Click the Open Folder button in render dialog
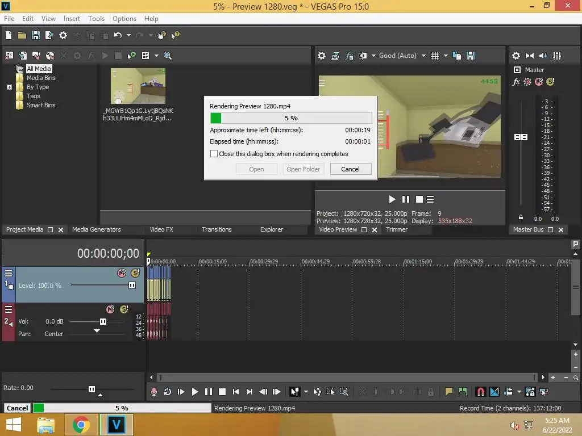The height and width of the screenshot is (436, 582). pos(304,169)
